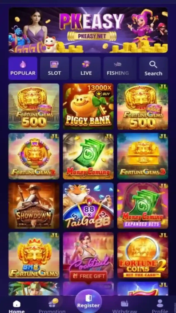Open the LIVE games category
This screenshot has height=313, width=176.
(86, 68)
